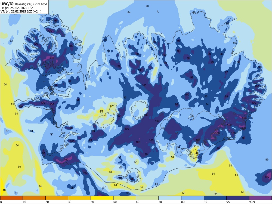This screenshot has width=272, height=204.
Task: Click the map value '57' in the yellow patch
Action: (112, 106)
